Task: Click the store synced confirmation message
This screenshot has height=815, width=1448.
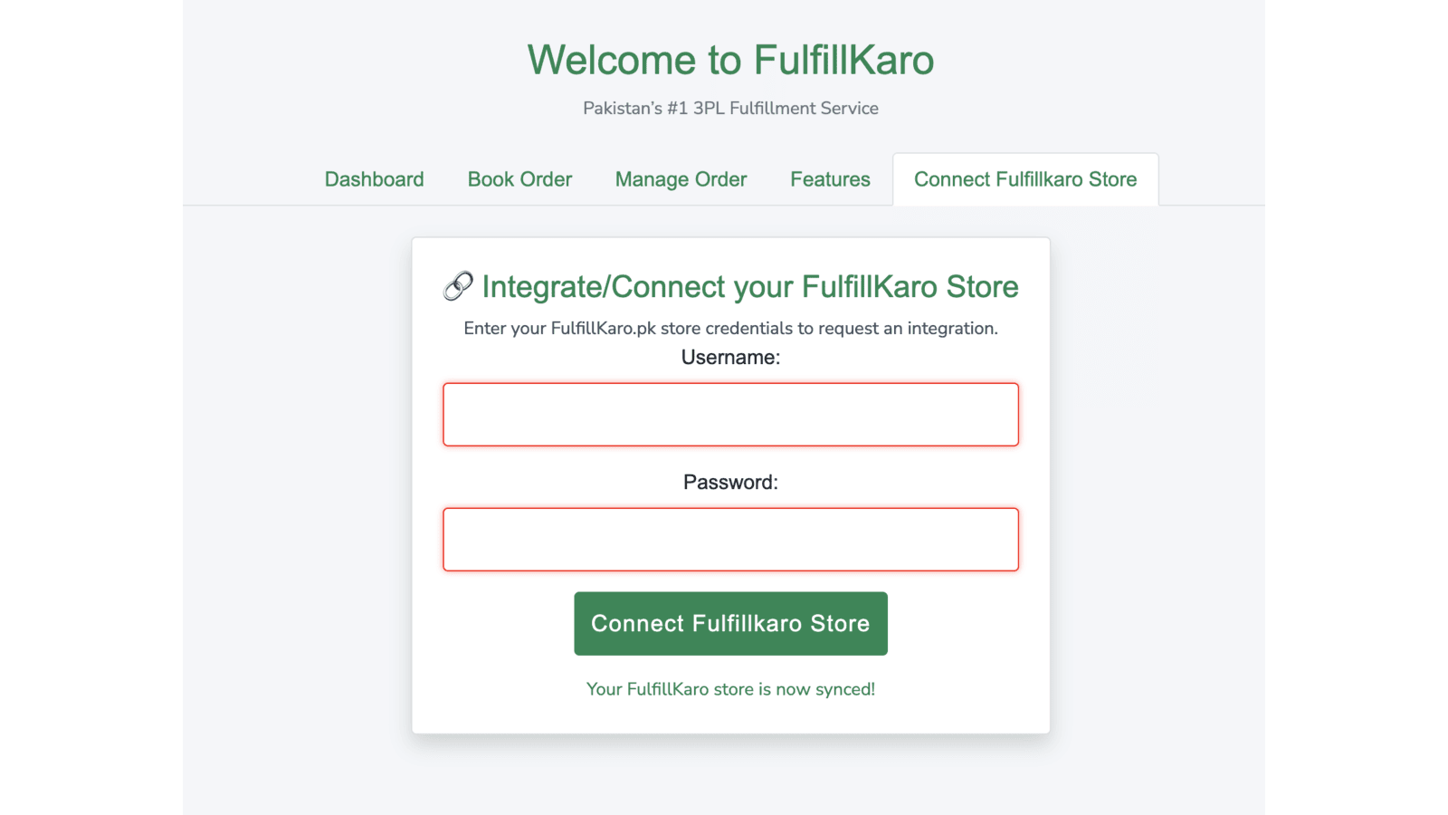Action: (x=730, y=688)
